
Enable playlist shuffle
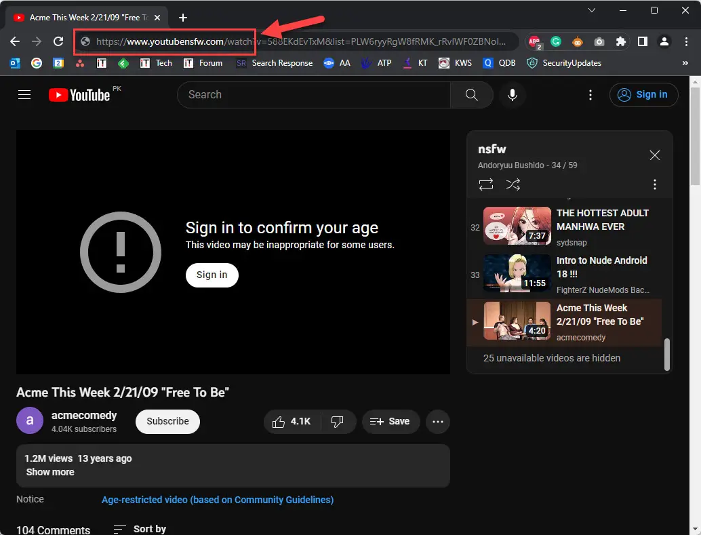tap(513, 184)
